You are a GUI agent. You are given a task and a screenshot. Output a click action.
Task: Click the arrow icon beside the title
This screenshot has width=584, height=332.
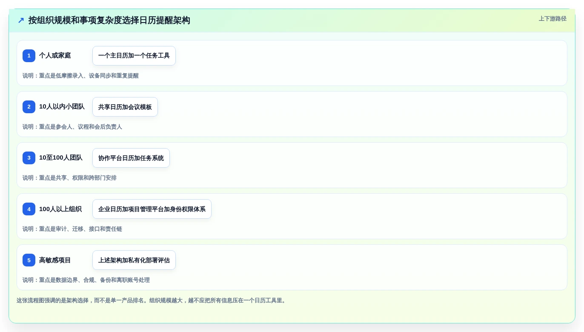click(21, 20)
